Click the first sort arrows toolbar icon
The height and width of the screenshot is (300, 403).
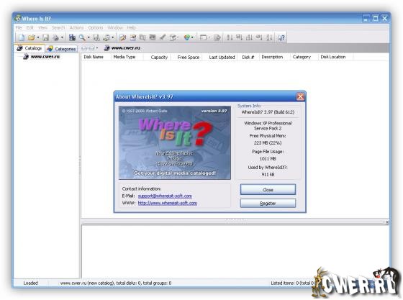(230, 37)
